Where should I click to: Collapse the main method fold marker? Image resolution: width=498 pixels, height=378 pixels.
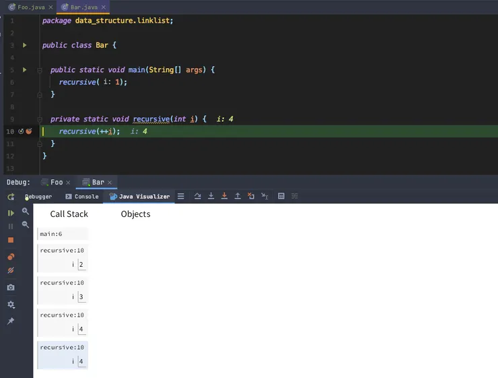(40, 69)
